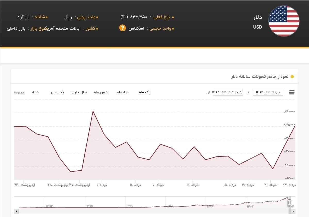Open the end date picker showing خرداد ۲۳
This screenshot has height=217, width=309.
pyautogui.click(x=268, y=92)
